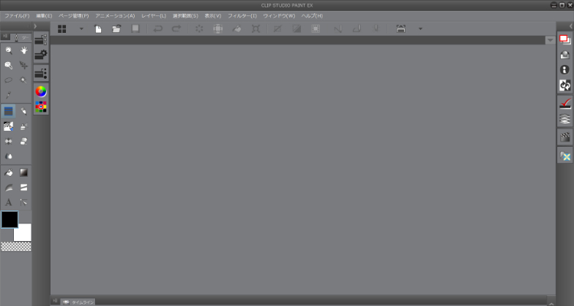Select the Figure curve tool
The width and height of the screenshot is (574, 306).
click(x=9, y=187)
